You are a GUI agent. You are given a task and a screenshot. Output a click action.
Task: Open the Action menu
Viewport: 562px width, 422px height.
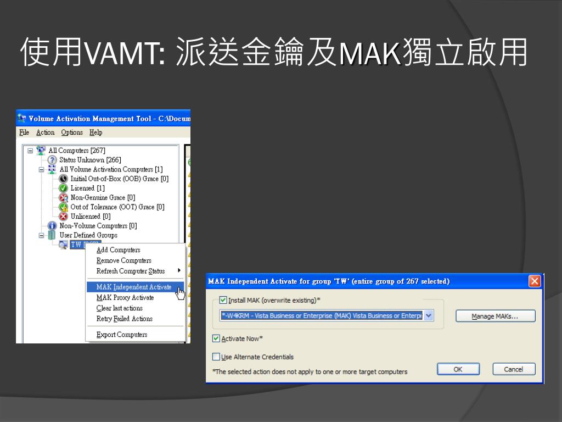tap(45, 132)
